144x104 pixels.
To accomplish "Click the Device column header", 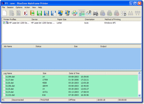I will point(43,19).
